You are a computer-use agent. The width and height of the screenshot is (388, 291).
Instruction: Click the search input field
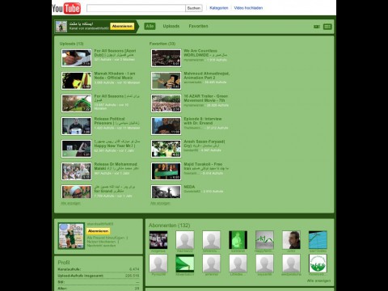(x=136, y=8)
